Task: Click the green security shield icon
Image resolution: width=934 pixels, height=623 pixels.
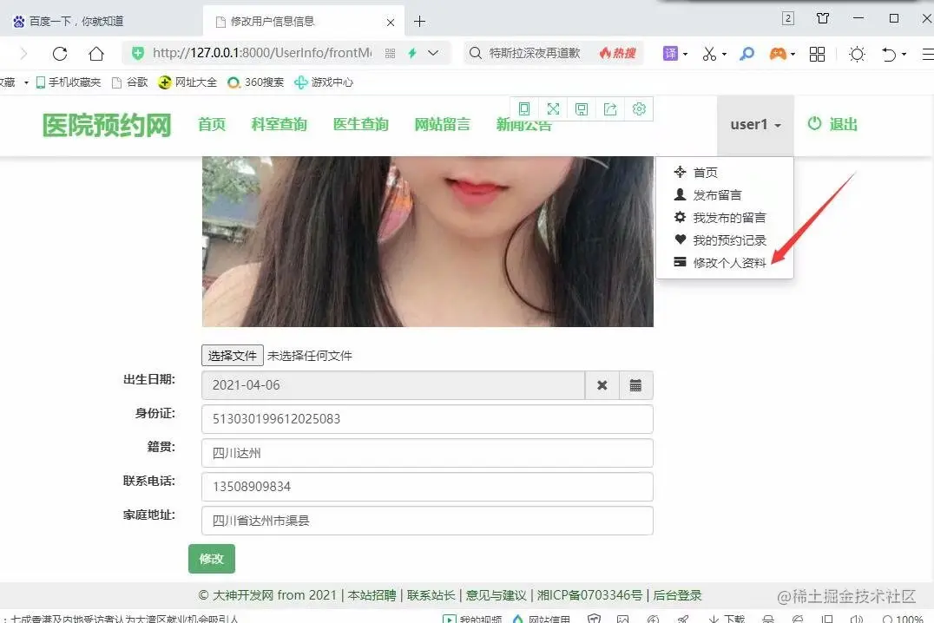Action: click(x=138, y=53)
